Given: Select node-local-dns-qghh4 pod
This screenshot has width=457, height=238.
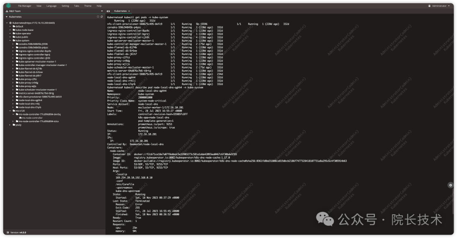Looking at the screenshot, I should [30, 100].
